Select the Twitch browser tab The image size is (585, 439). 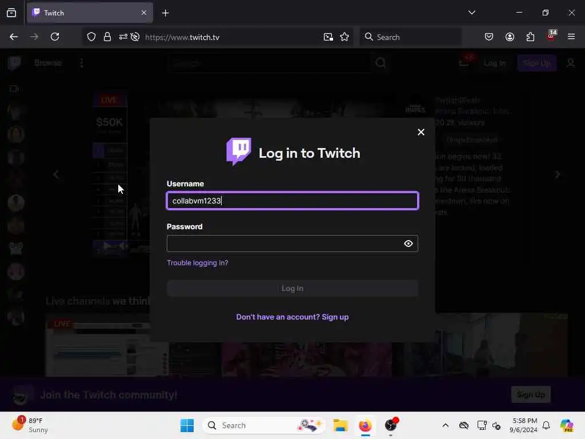tap(90, 13)
